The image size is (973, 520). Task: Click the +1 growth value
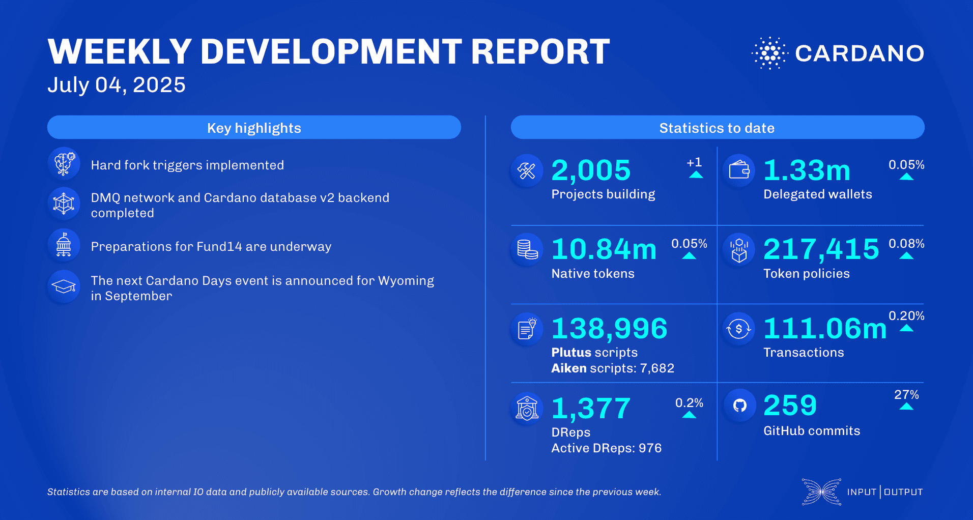694,162
